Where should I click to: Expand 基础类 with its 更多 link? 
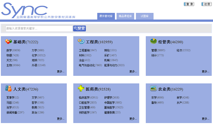[60, 72]
